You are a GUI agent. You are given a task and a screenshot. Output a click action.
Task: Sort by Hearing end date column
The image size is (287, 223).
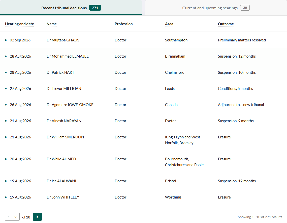click(x=19, y=24)
